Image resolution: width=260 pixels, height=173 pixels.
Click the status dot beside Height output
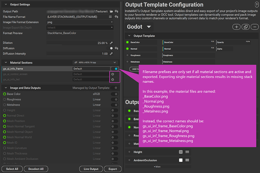pyautogui.click(x=129, y=152)
